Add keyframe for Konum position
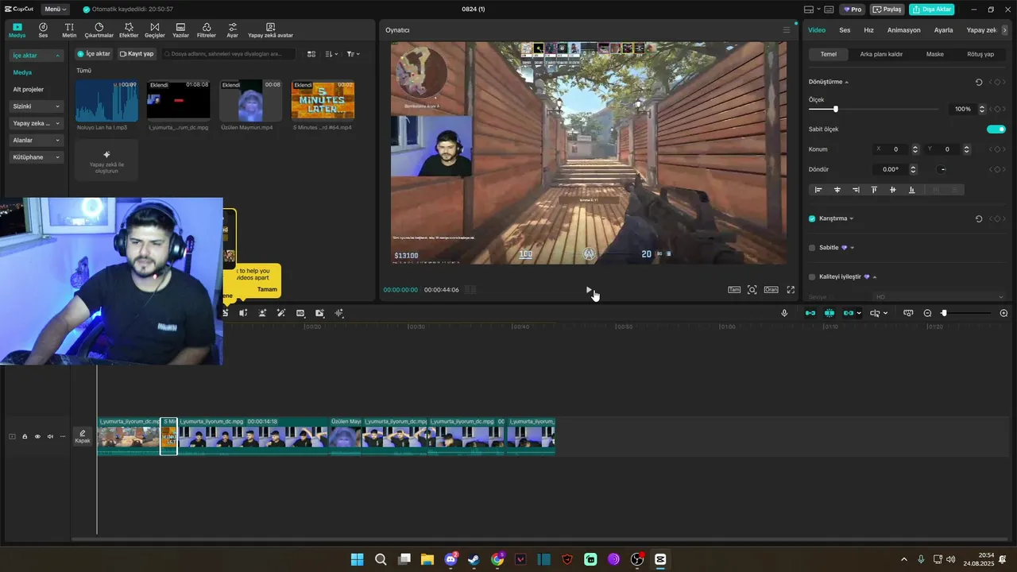 pos(997,149)
